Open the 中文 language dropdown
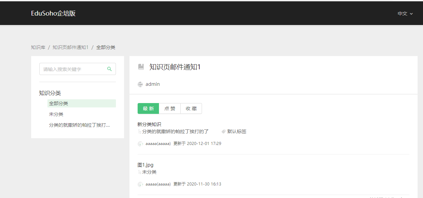This screenshot has width=423, height=198. pyautogui.click(x=405, y=14)
